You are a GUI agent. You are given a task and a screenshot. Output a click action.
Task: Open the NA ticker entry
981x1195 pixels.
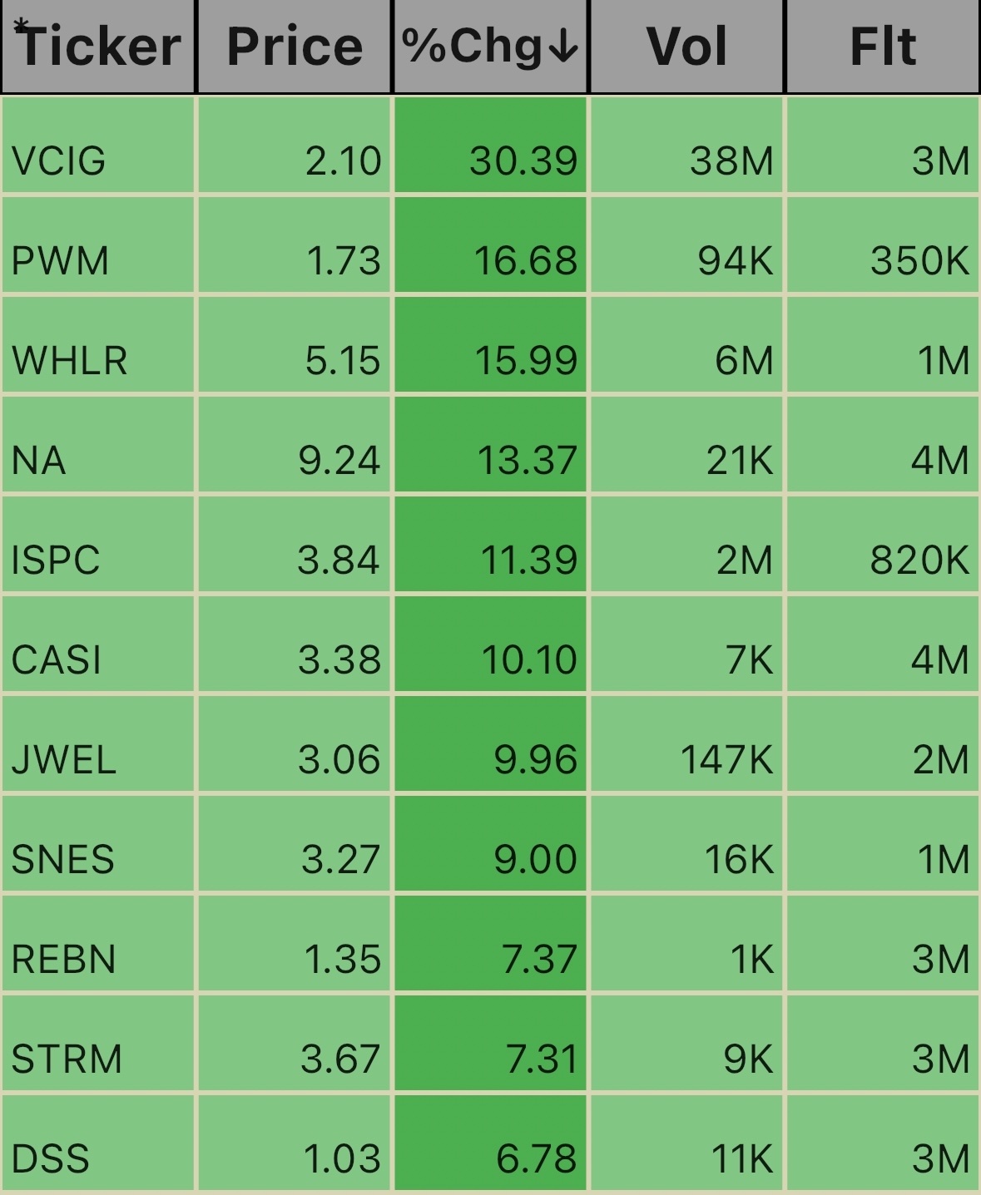coord(38,461)
